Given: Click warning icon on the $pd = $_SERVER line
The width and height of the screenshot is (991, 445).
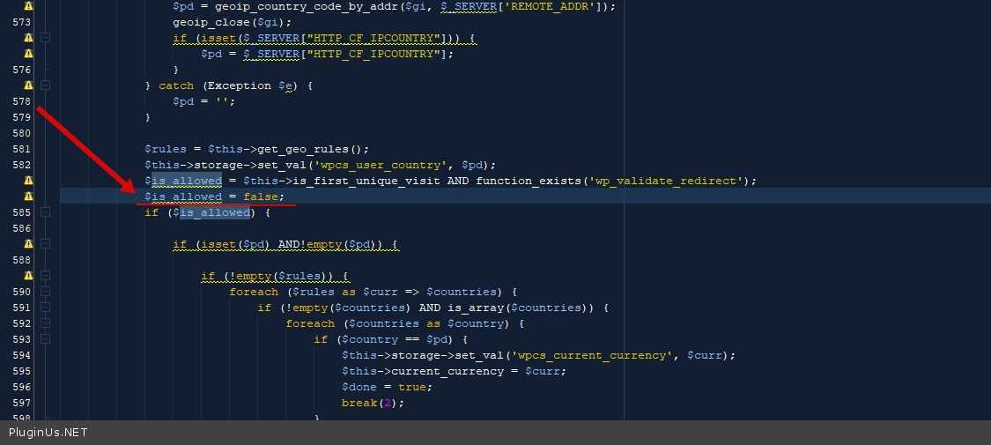Looking at the screenshot, I should pos(28,54).
